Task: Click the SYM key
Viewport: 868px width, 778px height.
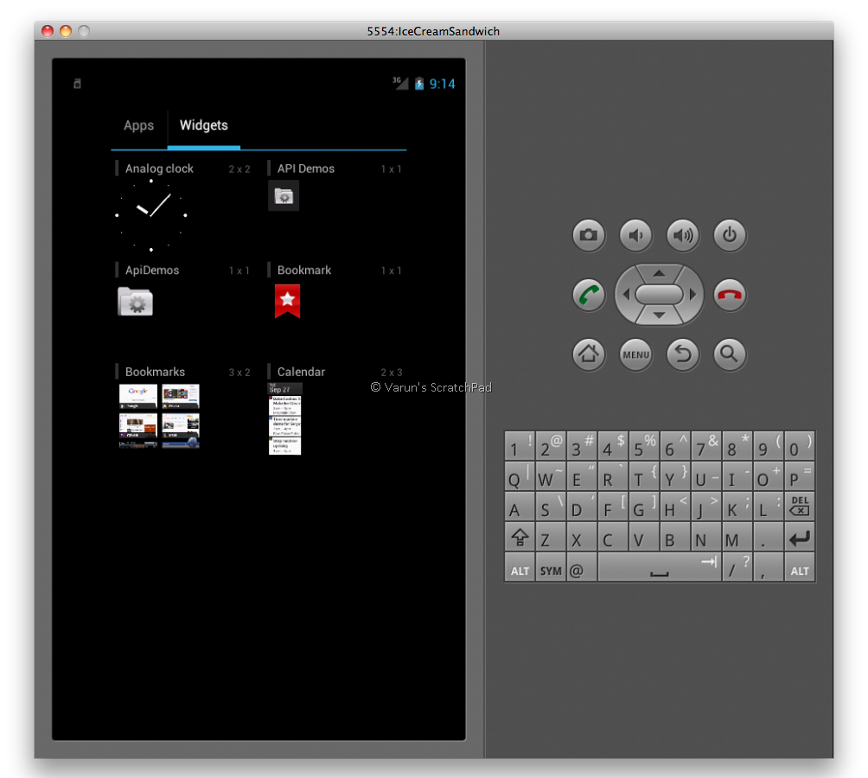Action: [550, 567]
